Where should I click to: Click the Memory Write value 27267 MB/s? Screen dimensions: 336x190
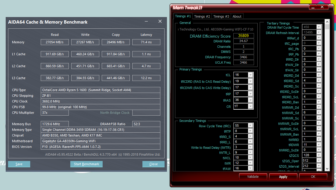(85, 42)
